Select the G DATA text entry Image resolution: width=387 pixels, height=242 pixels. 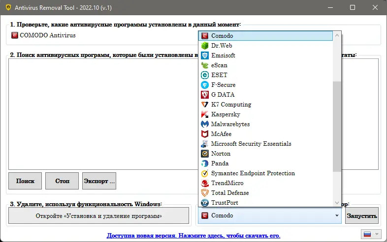(x=223, y=95)
